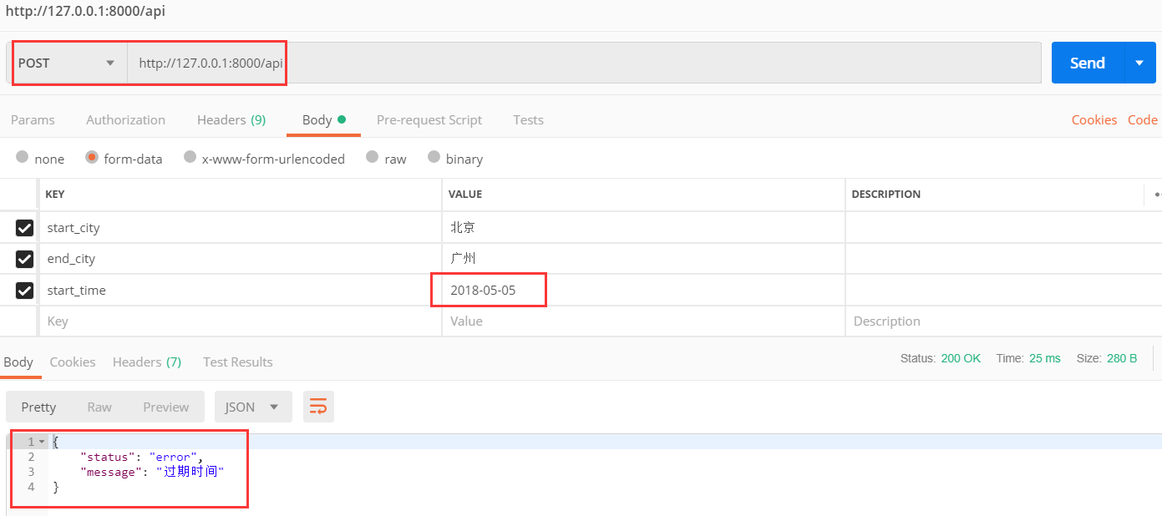Edit the 广州 value cell
1162x516 pixels.
point(643,259)
